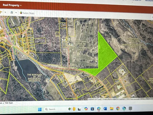The image size is (153, 115).
Task: Open the Keyboard shortcuts map link
Action: click(x=94, y=99)
